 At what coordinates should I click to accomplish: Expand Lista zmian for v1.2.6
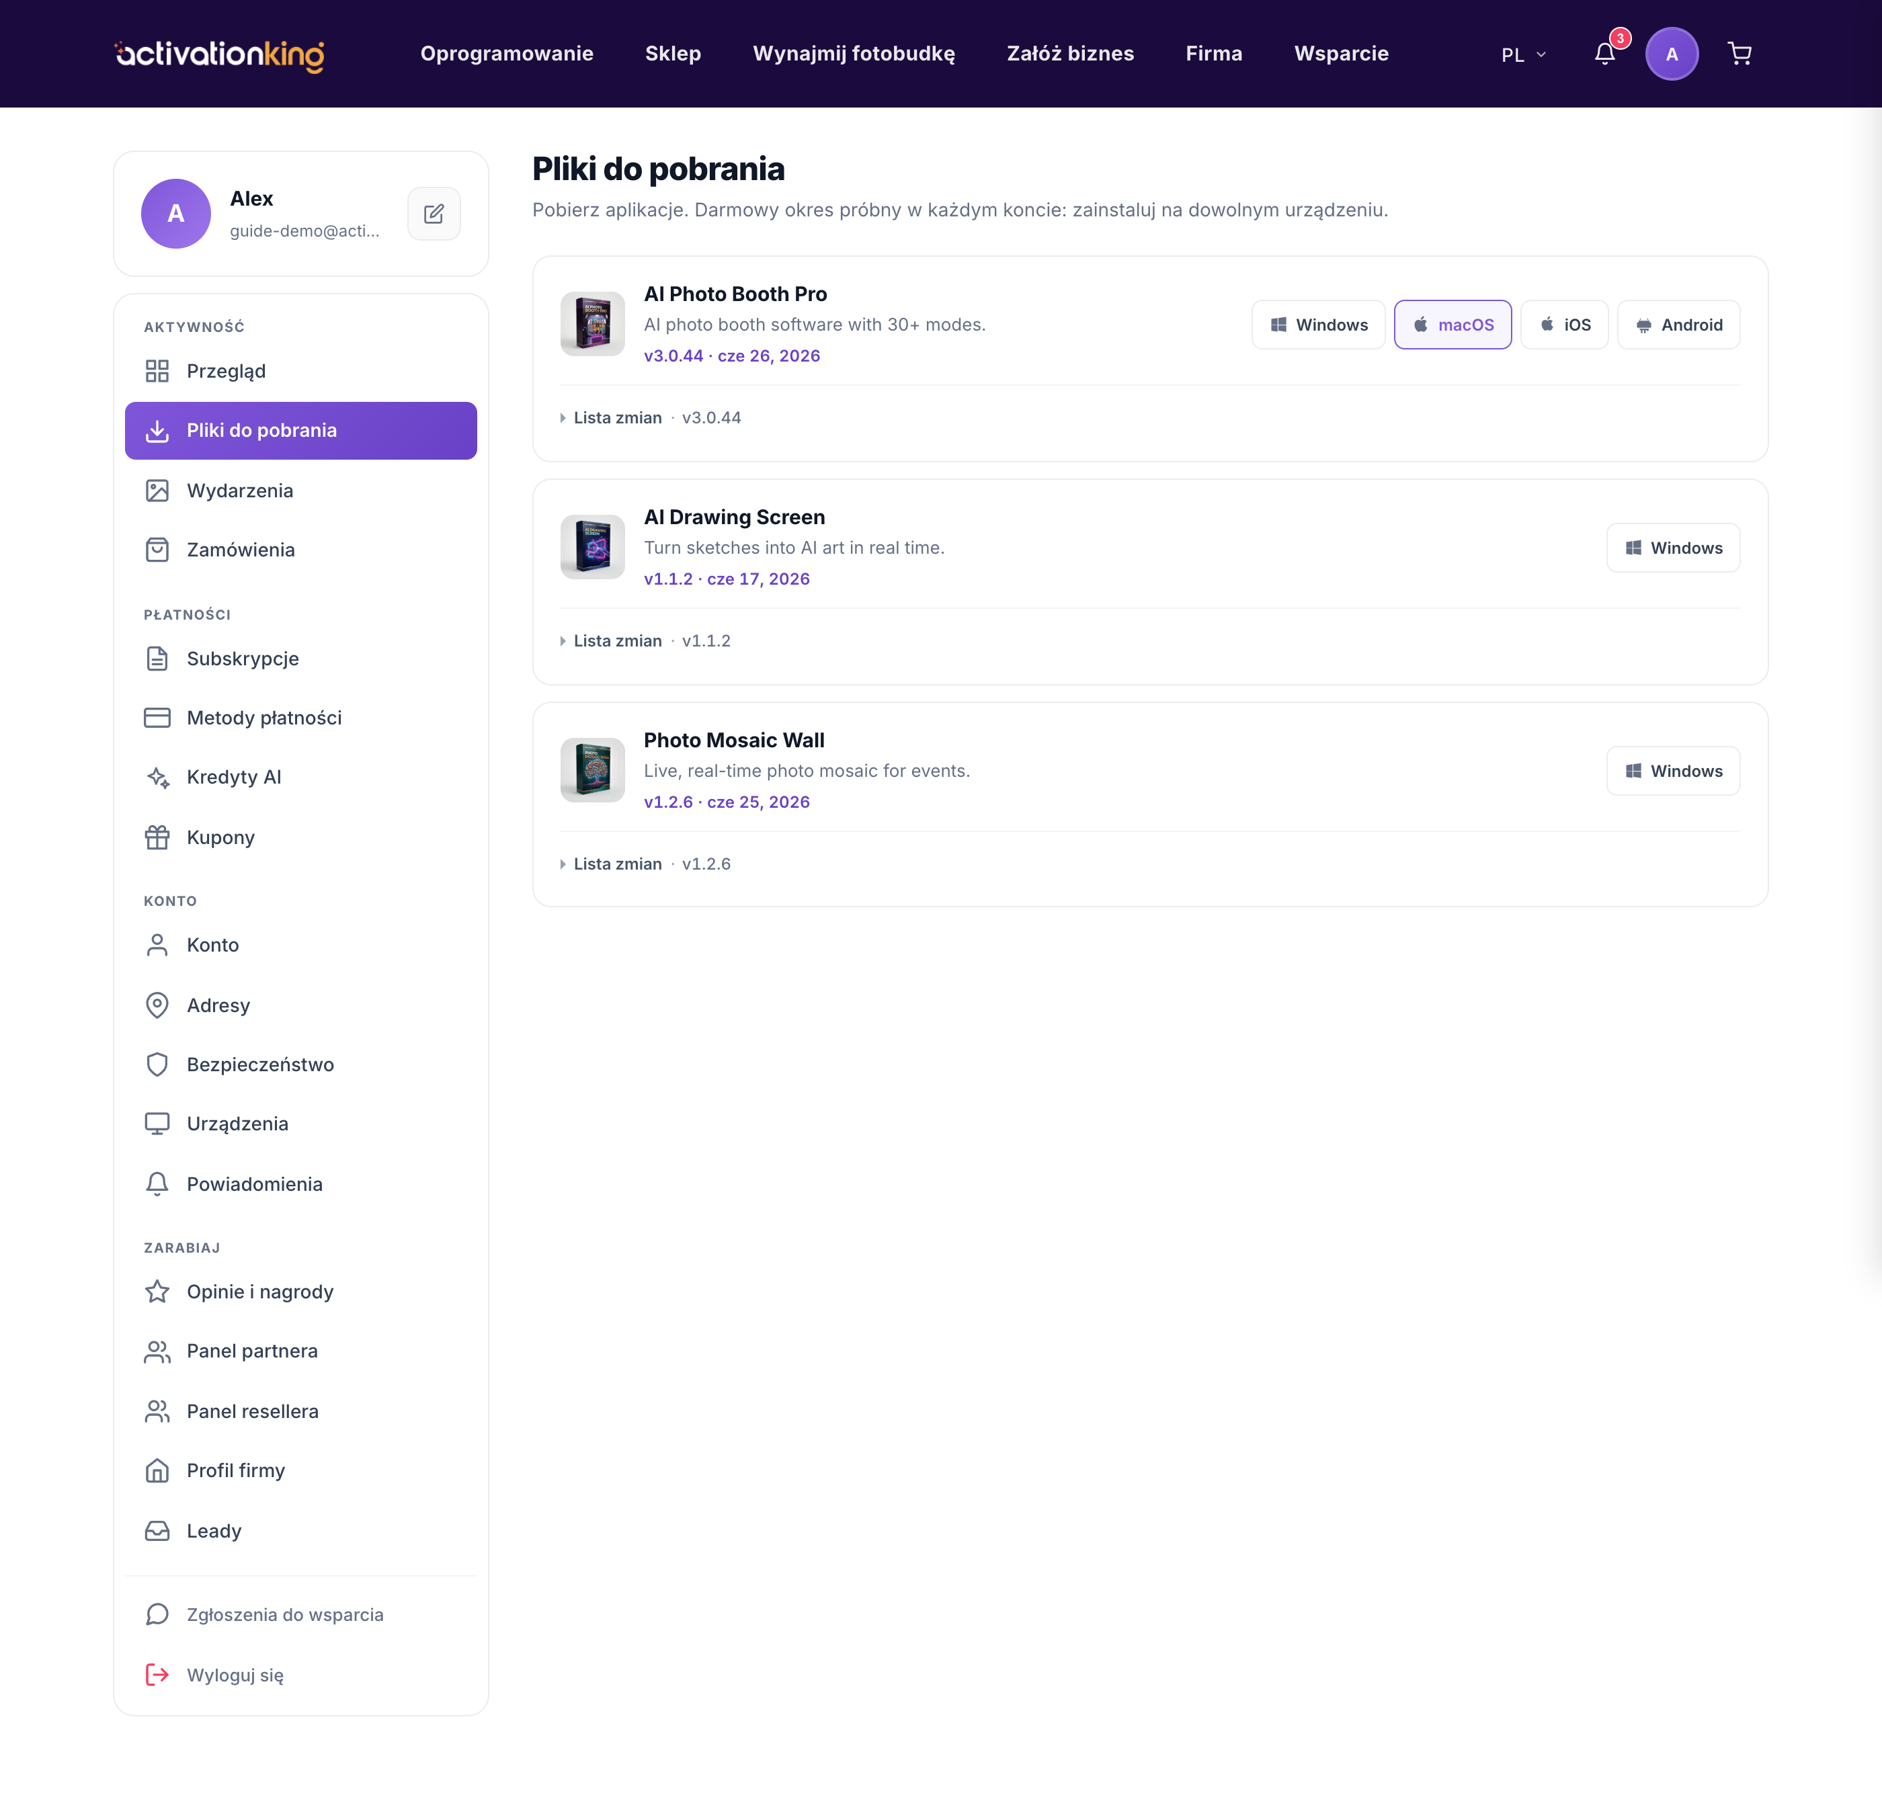point(645,864)
